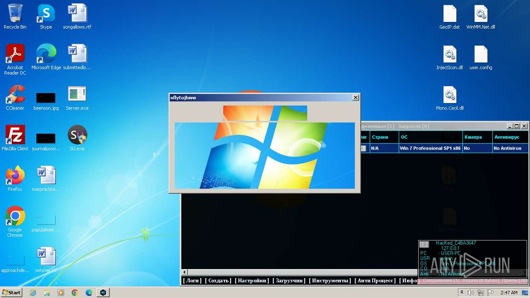
Task: Click the large wallpaper preview in xflytojhww
Action: coord(265,156)
